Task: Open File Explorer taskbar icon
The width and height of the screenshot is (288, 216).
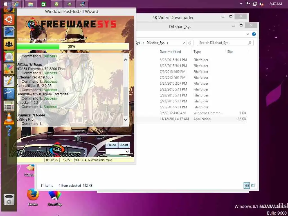Action: coord(30,4)
